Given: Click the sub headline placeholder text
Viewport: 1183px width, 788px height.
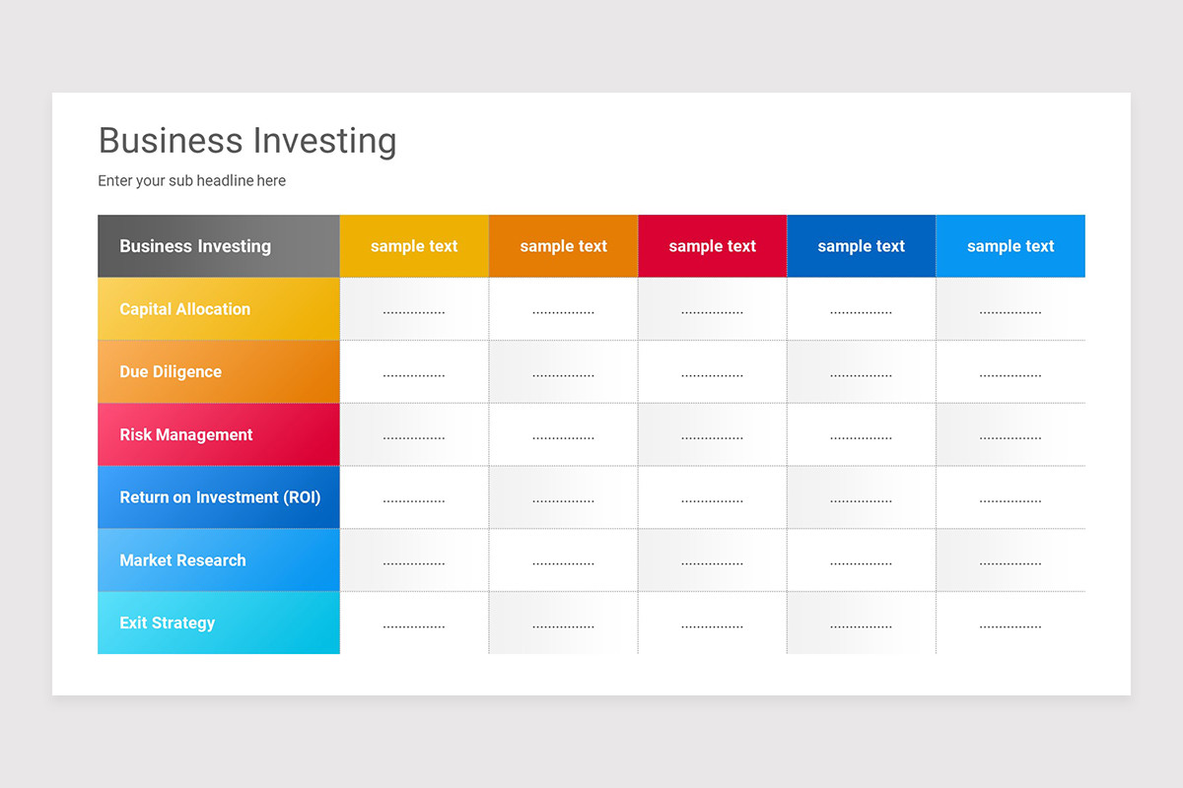Looking at the screenshot, I should (x=192, y=181).
